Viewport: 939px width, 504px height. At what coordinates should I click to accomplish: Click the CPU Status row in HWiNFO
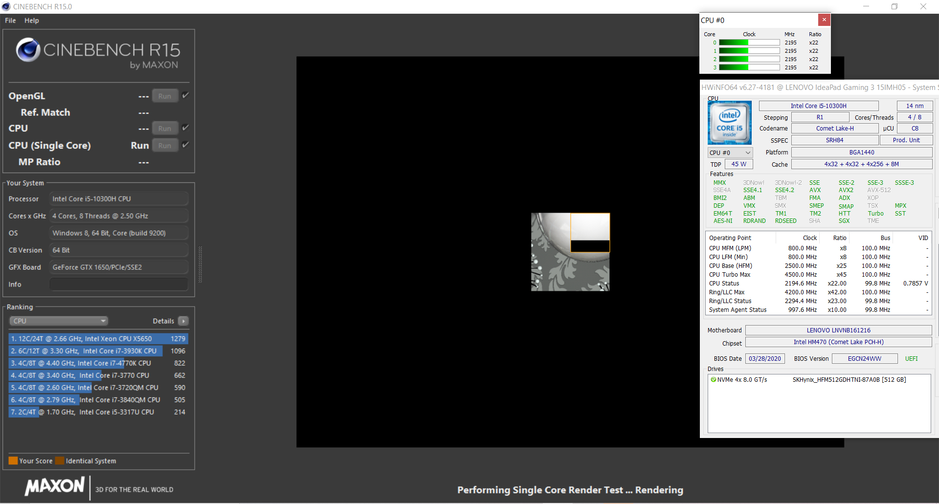(818, 284)
